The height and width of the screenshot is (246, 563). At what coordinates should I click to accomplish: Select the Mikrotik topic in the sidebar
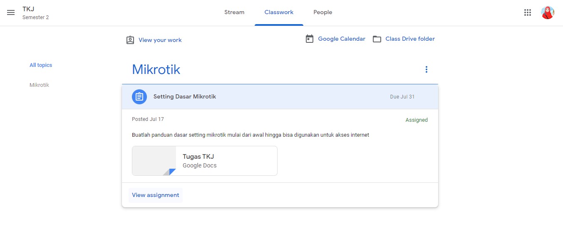tap(39, 85)
